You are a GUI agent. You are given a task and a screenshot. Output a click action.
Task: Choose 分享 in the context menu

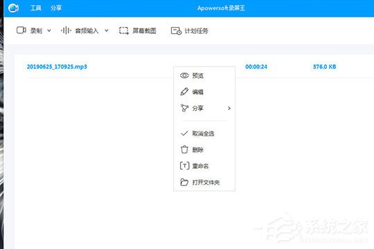(x=198, y=108)
